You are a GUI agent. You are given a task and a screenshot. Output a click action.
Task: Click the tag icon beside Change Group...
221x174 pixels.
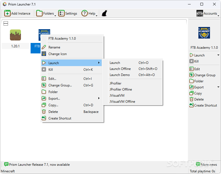44,85
